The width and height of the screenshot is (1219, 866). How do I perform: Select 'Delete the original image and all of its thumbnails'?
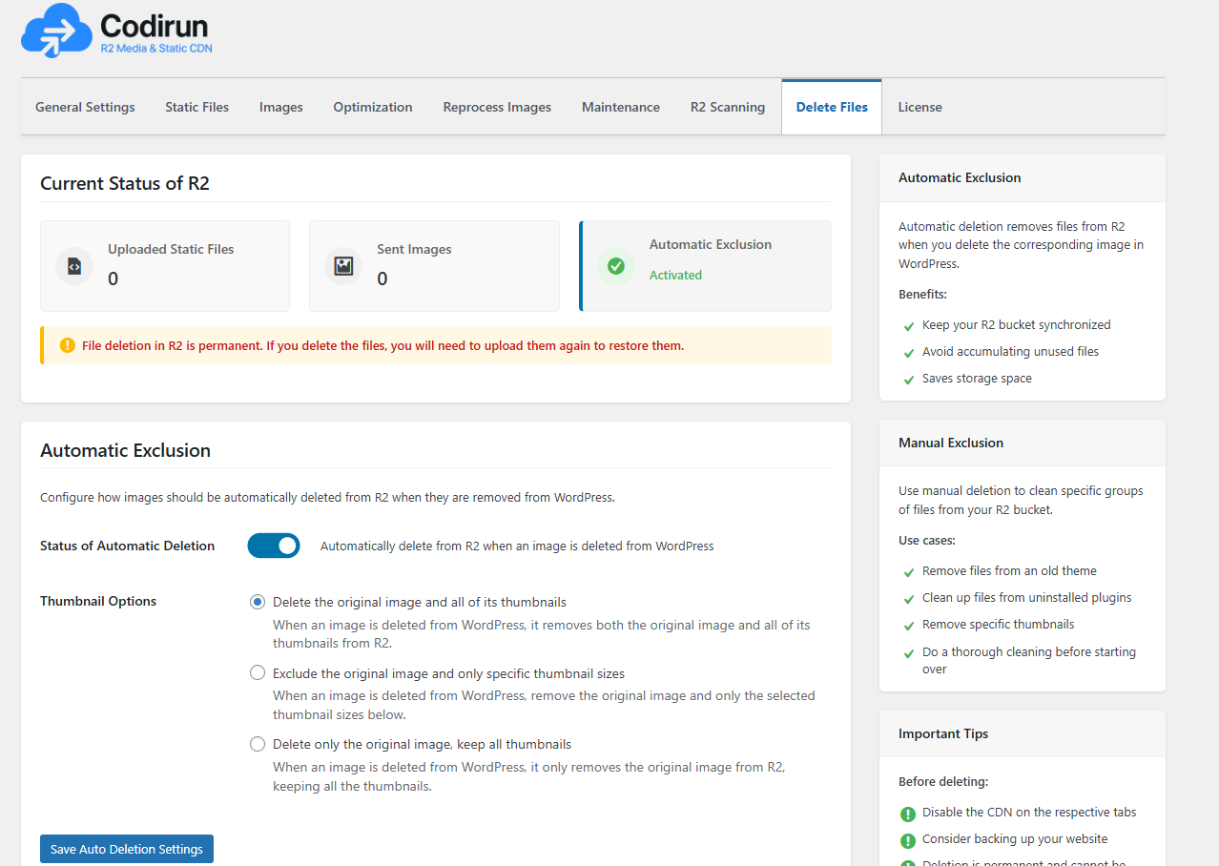pos(258,602)
